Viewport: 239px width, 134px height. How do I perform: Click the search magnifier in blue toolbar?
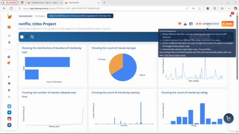(32, 37)
